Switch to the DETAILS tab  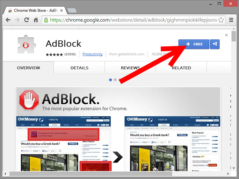79,68
